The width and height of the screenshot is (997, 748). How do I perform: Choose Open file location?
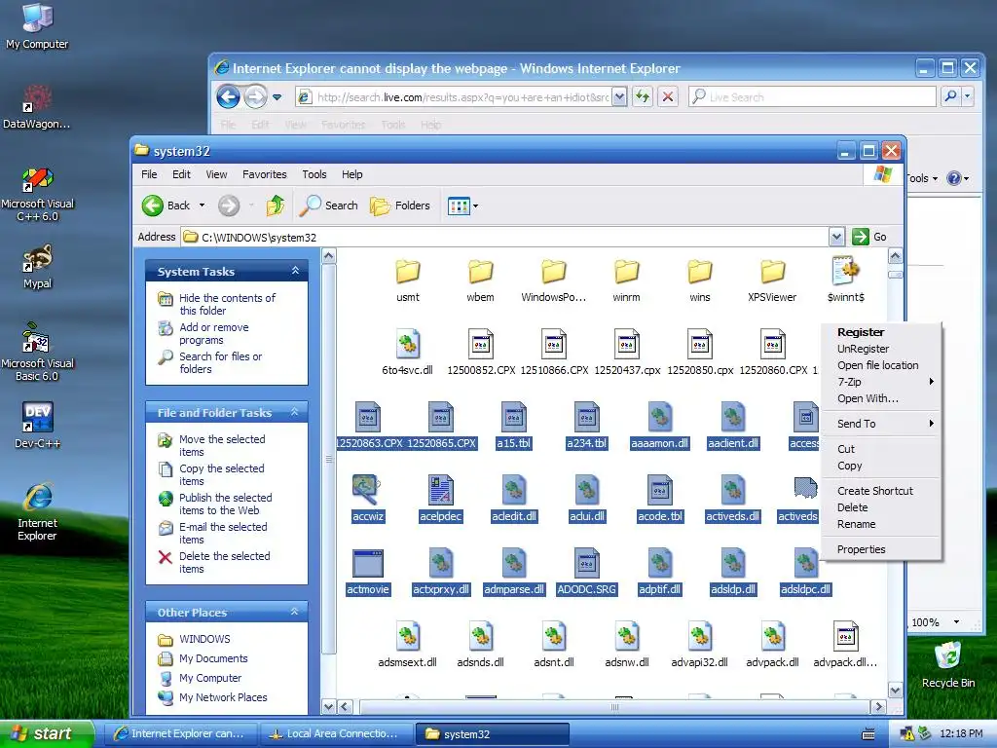click(880, 365)
